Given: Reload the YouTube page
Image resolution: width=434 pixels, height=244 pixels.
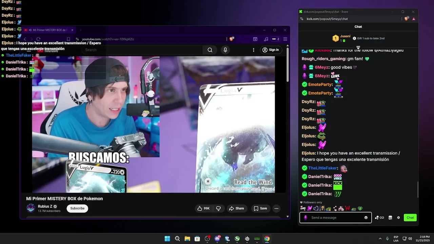Looking at the screenshot, I should (x=38, y=39).
